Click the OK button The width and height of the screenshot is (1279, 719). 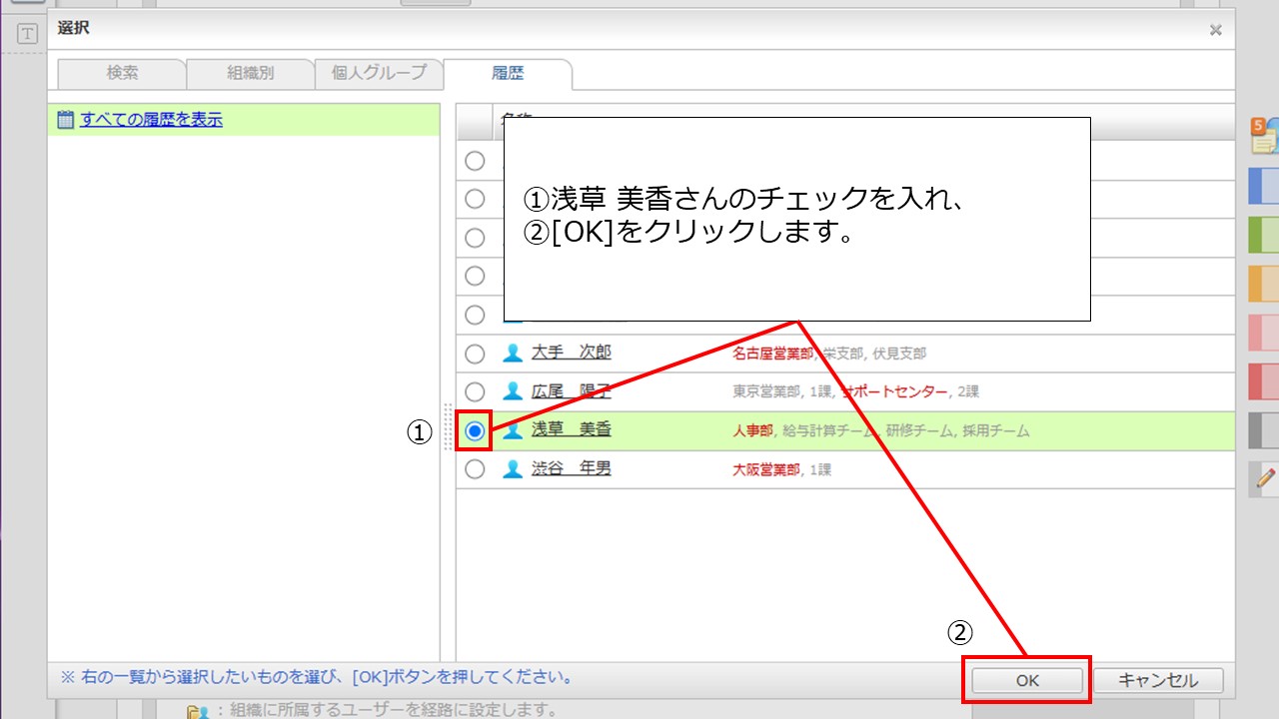pyautogui.click(x=1027, y=680)
